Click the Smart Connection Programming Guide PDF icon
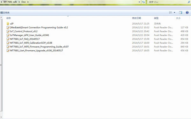 (8, 27)
